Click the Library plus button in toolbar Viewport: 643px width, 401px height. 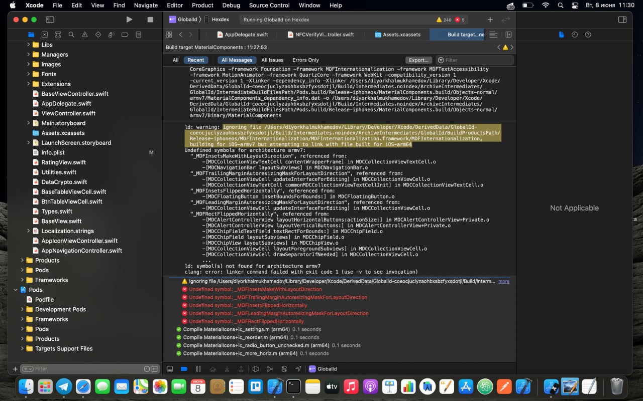490,20
